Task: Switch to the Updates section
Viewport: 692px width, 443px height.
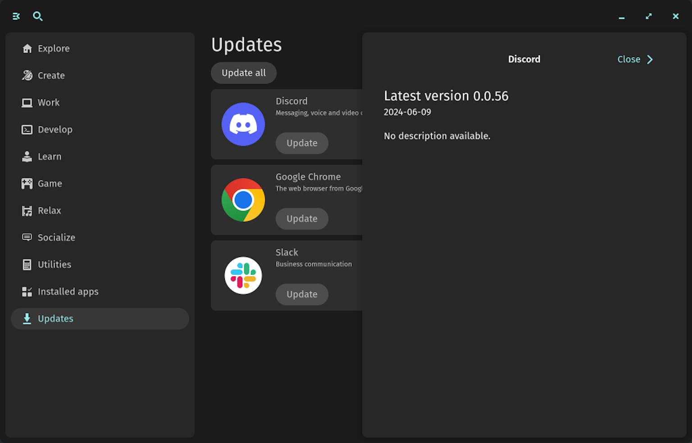Action: (x=55, y=318)
